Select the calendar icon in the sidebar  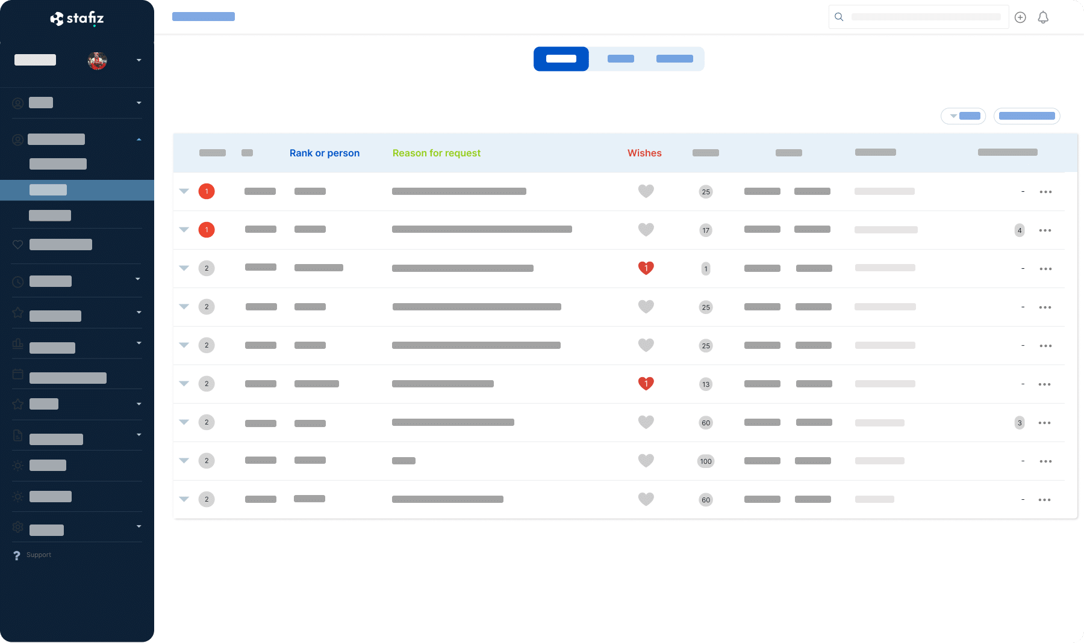[x=17, y=374]
